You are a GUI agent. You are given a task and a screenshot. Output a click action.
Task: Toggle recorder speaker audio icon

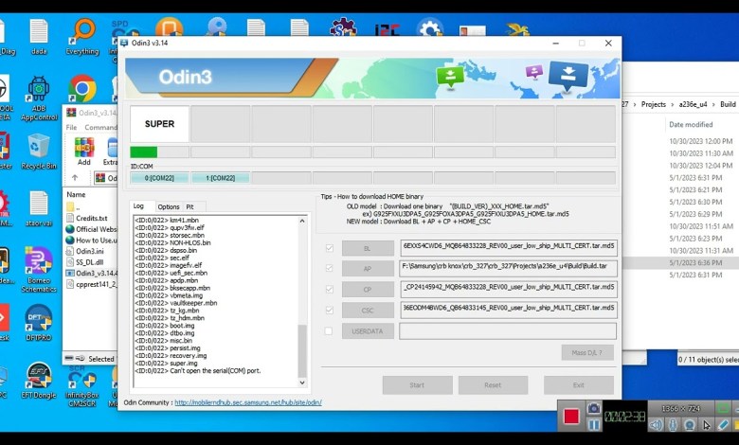(656, 425)
